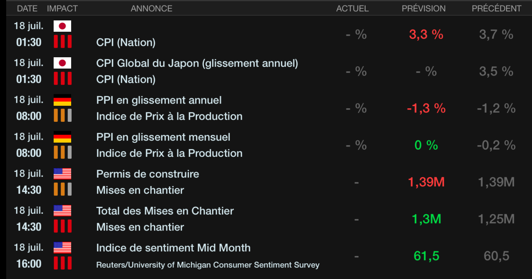Click the US flag for Indice de sentiment Mid Month
Image resolution: width=532 pixels, height=279 pixels.
pyautogui.click(x=62, y=248)
